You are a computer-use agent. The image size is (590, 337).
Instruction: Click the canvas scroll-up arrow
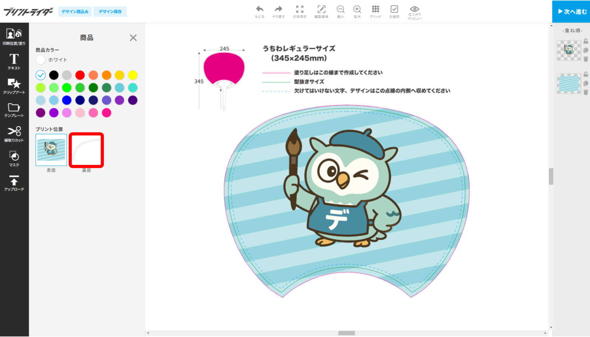(551, 25)
